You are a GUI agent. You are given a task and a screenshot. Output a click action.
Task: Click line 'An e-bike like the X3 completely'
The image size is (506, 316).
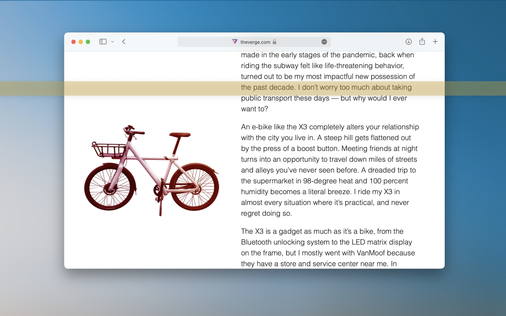[x=330, y=127]
